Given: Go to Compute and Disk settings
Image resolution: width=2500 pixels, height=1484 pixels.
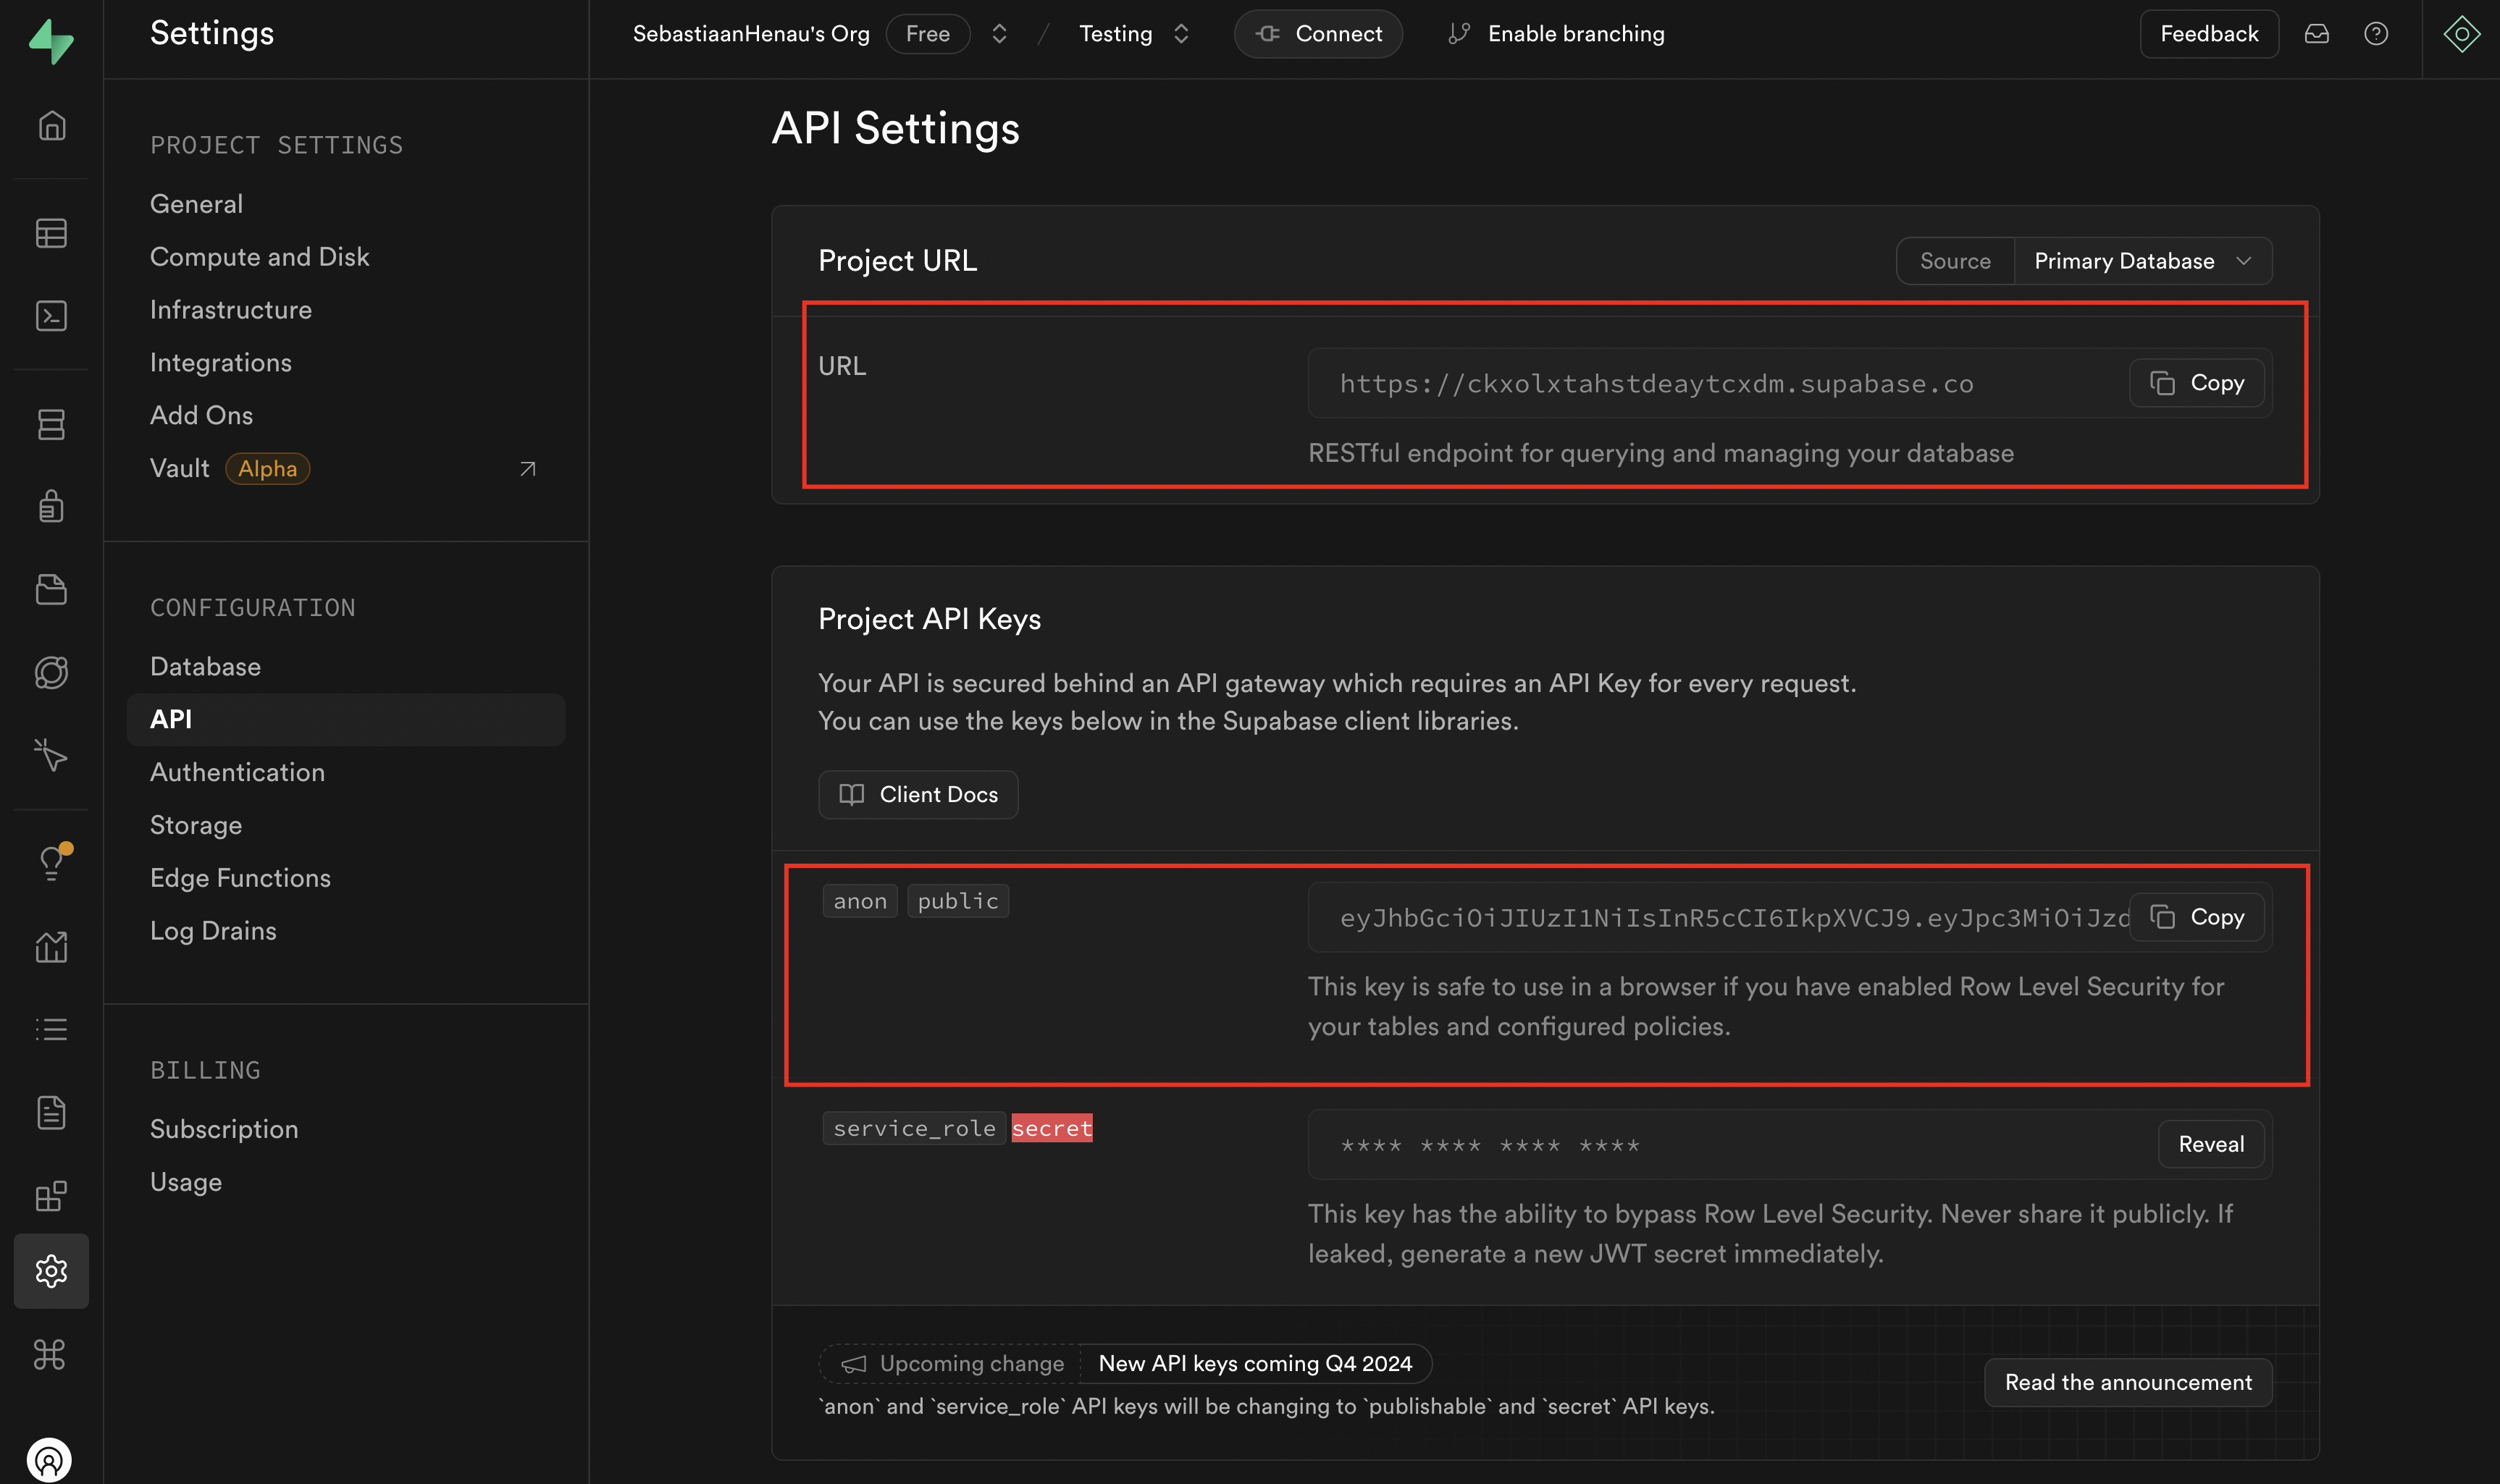Looking at the screenshot, I should click(x=259, y=257).
